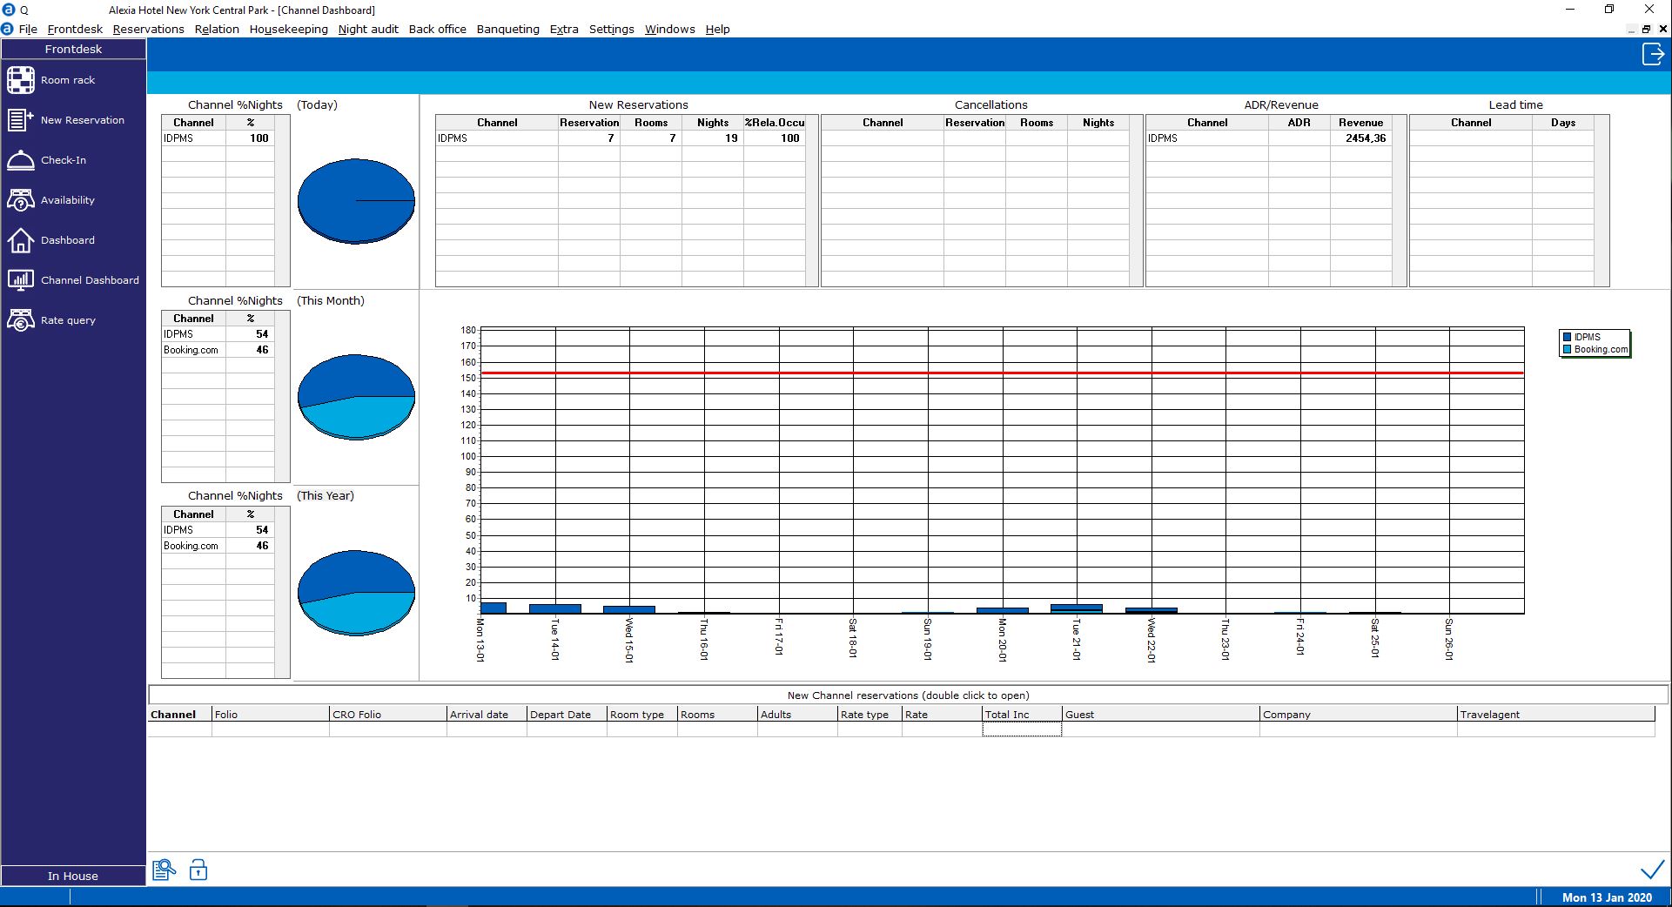
Task: Click the Company column header
Action: point(1359,715)
